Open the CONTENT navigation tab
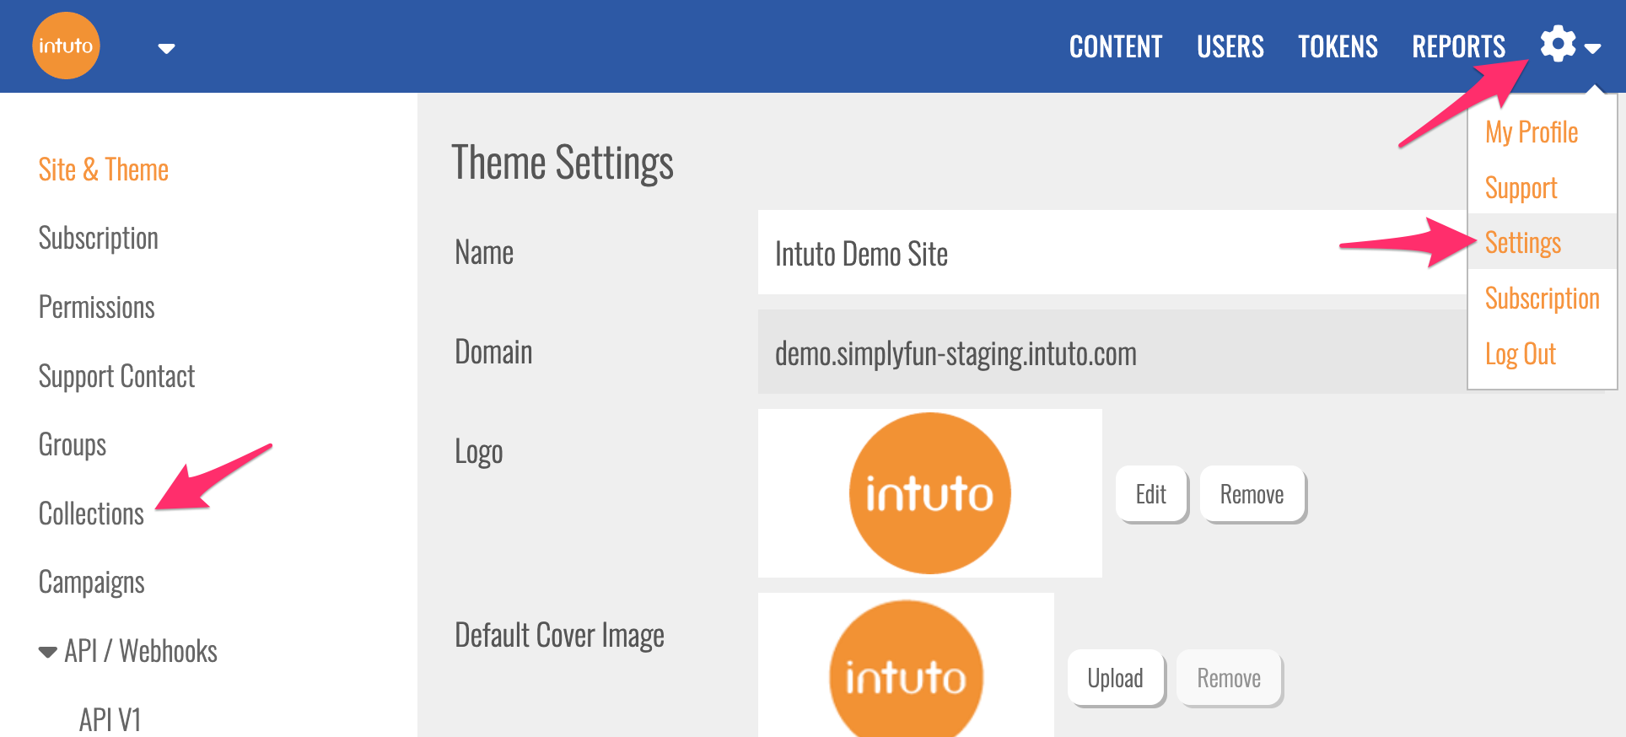The image size is (1626, 737). coord(1115,46)
